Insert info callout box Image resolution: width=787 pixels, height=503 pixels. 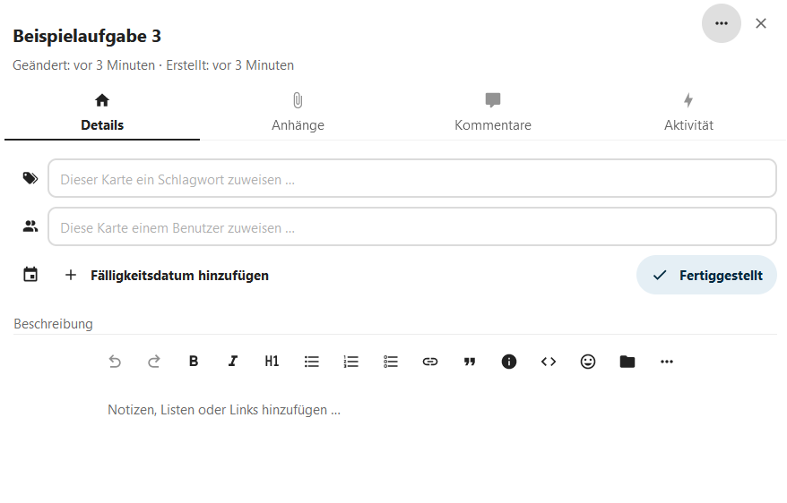pyautogui.click(x=509, y=362)
